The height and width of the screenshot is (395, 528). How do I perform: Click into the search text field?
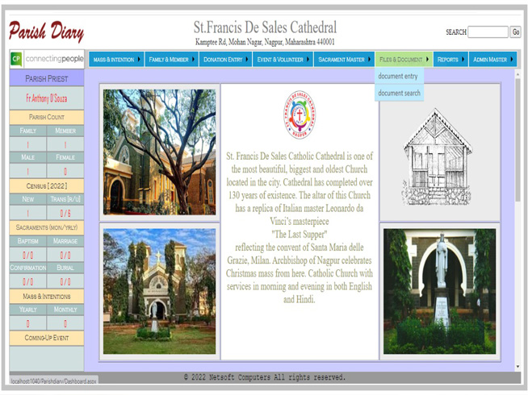pos(488,32)
